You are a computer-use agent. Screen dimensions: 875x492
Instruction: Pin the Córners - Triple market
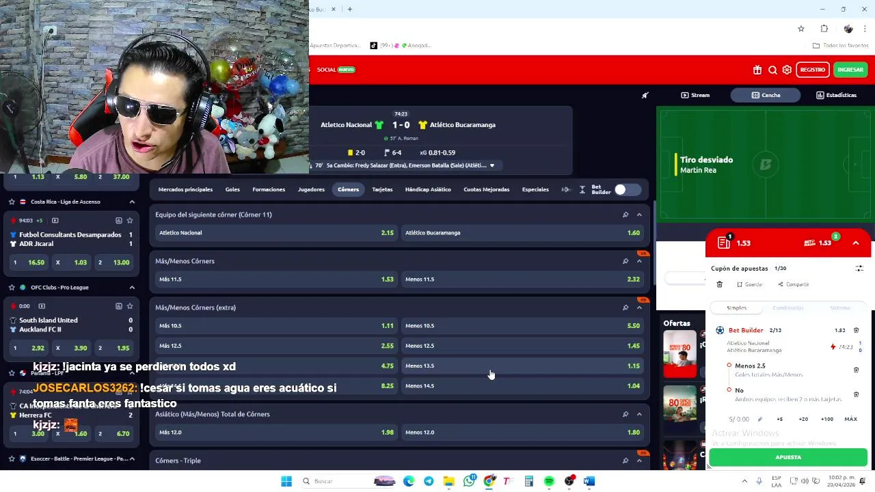click(625, 461)
